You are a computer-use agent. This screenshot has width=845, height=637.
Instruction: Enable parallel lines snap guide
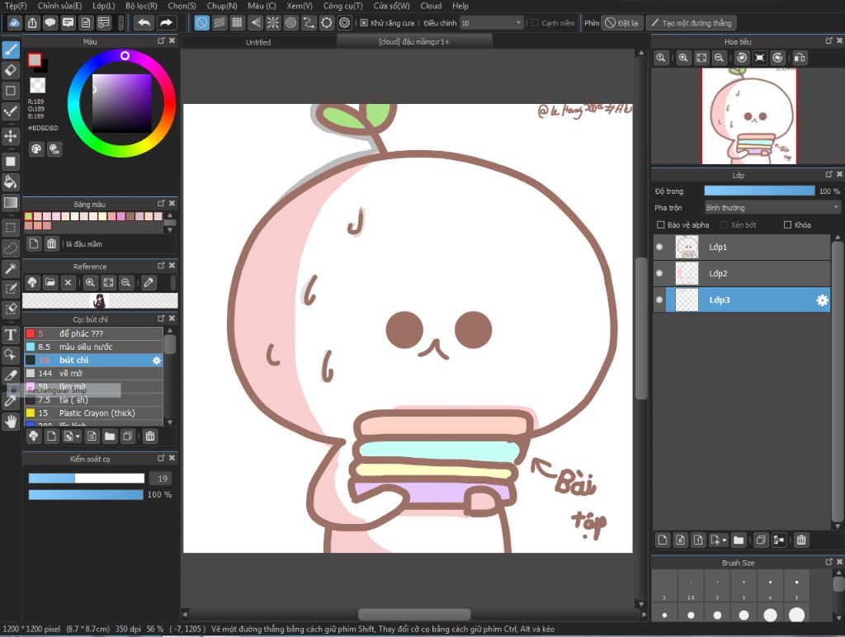tap(220, 22)
